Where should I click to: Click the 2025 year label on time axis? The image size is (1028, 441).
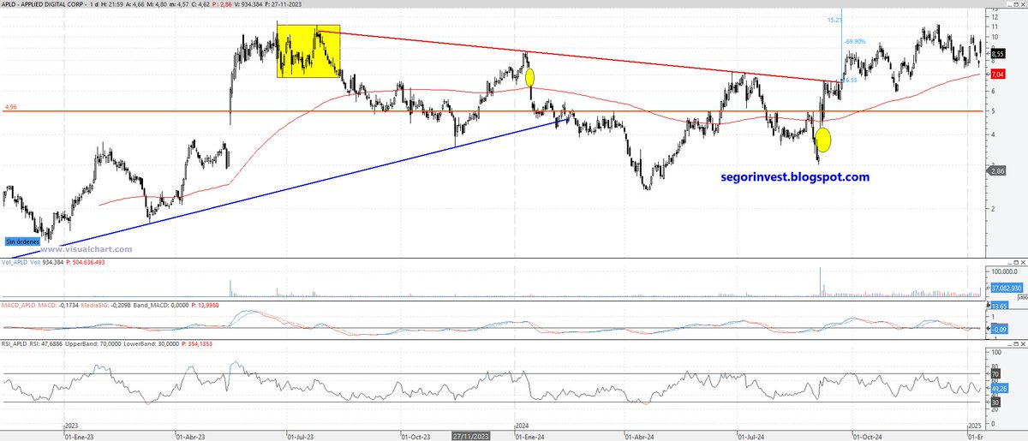[977, 425]
